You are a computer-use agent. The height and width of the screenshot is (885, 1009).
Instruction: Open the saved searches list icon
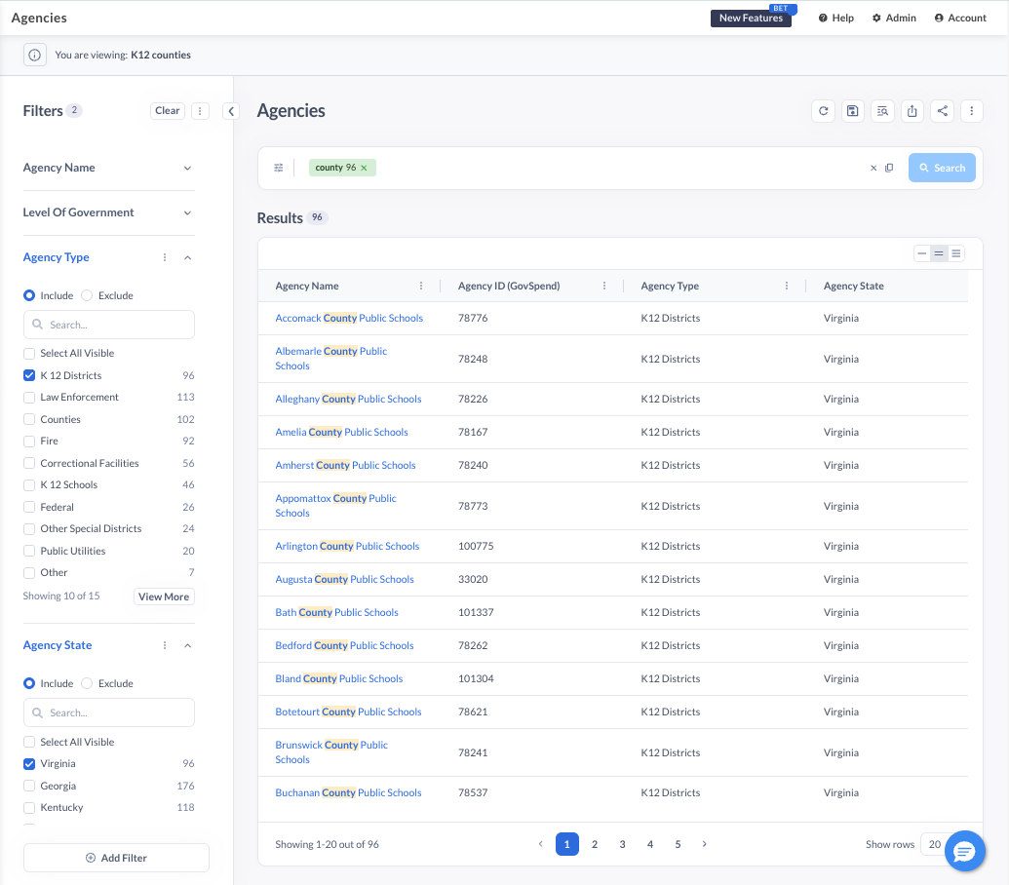[882, 111]
